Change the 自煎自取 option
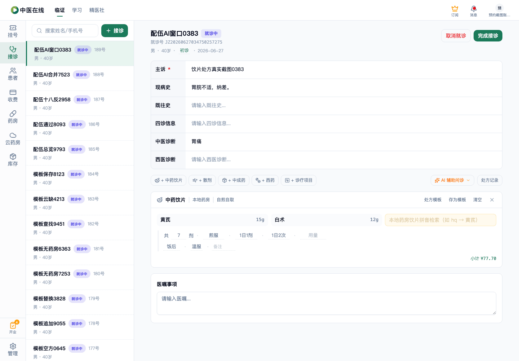 point(225,200)
